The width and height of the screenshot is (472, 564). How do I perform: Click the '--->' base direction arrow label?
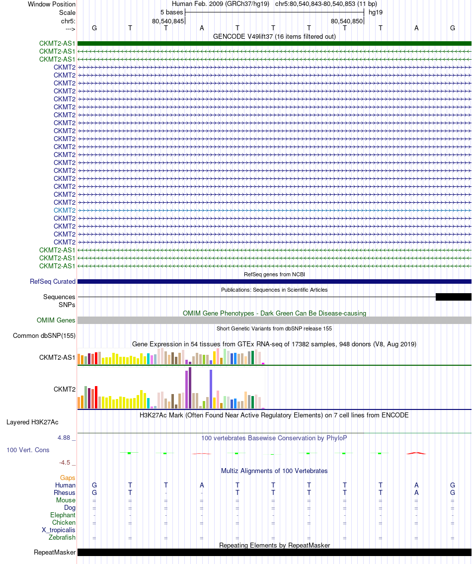[x=70, y=29]
